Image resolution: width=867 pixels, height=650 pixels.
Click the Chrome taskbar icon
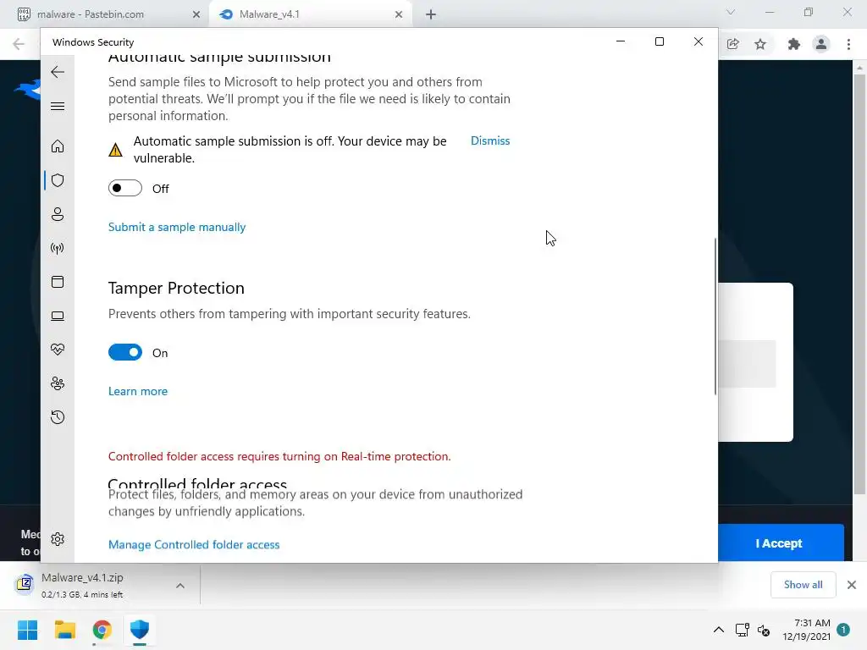pyautogui.click(x=102, y=630)
